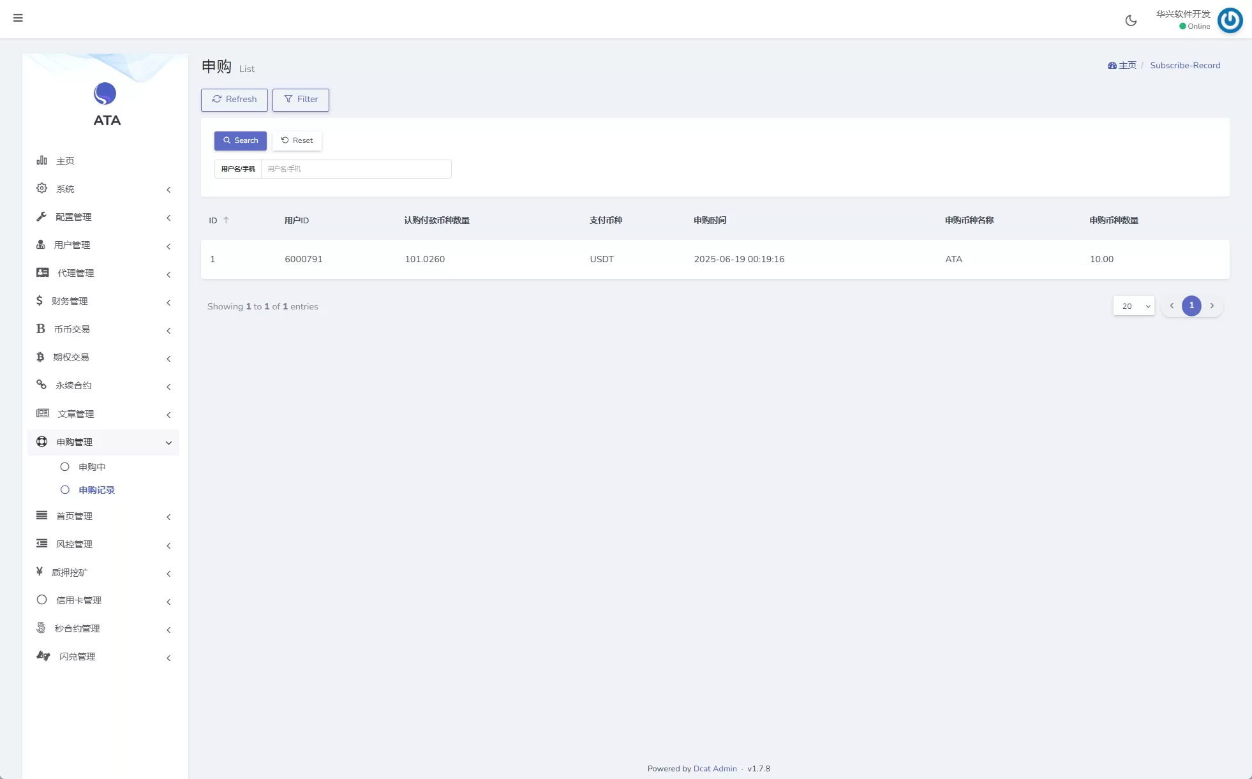Click the 配置管理 wrench icon

[x=41, y=216]
